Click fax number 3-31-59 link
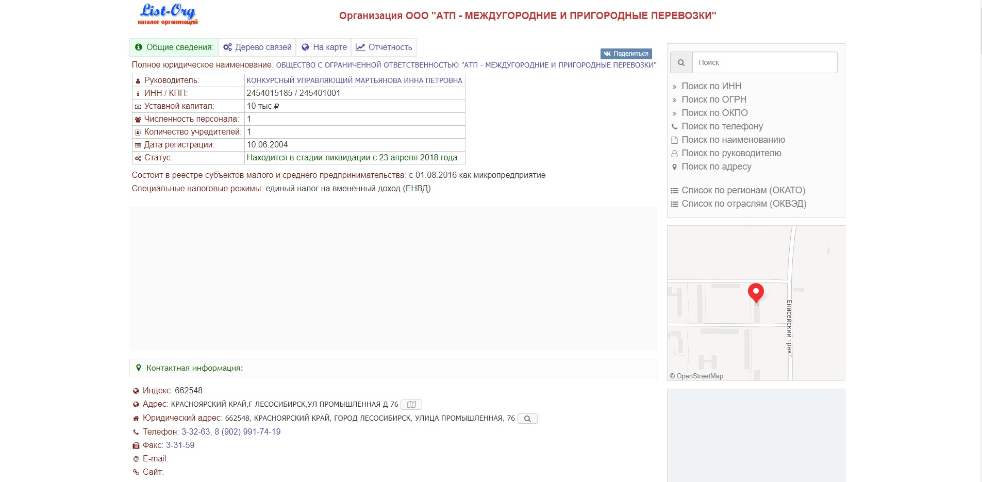The width and height of the screenshot is (982, 482). pos(180,445)
